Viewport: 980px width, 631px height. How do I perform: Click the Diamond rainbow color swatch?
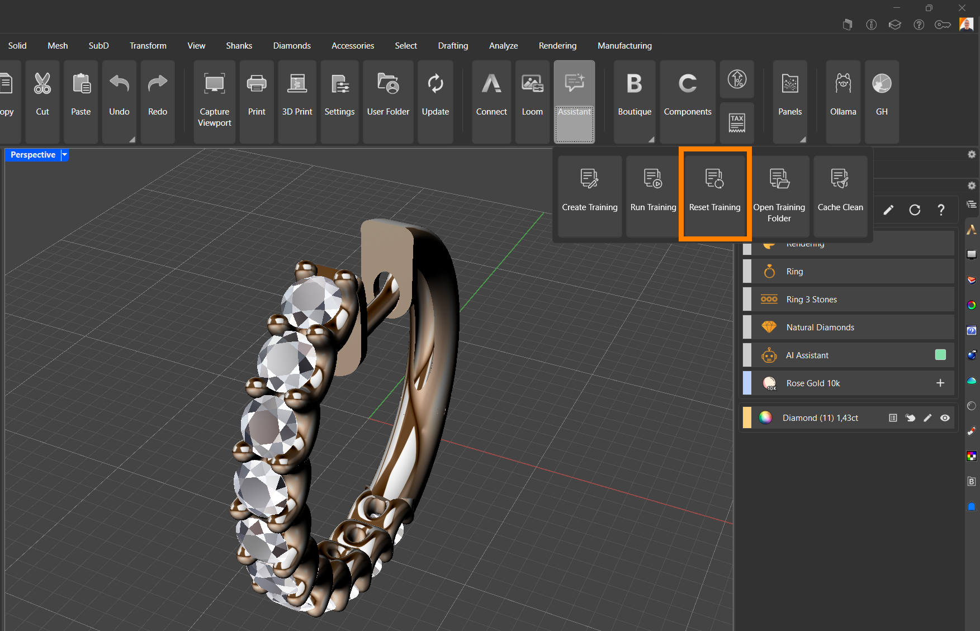tap(765, 418)
